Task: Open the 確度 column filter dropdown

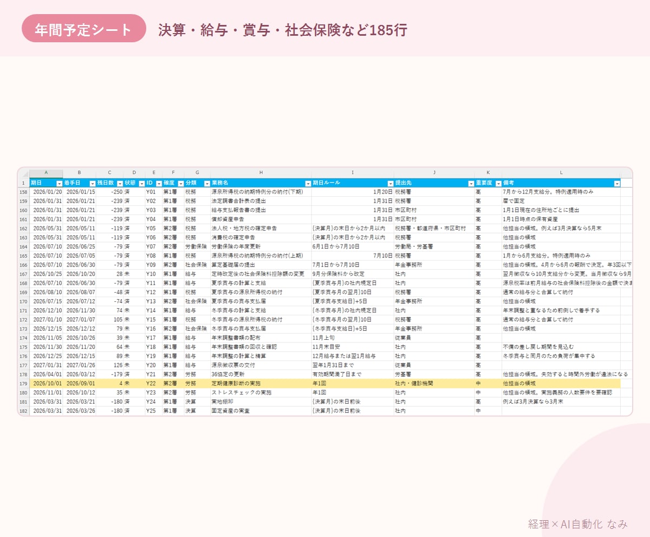Action: pos(180,184)
